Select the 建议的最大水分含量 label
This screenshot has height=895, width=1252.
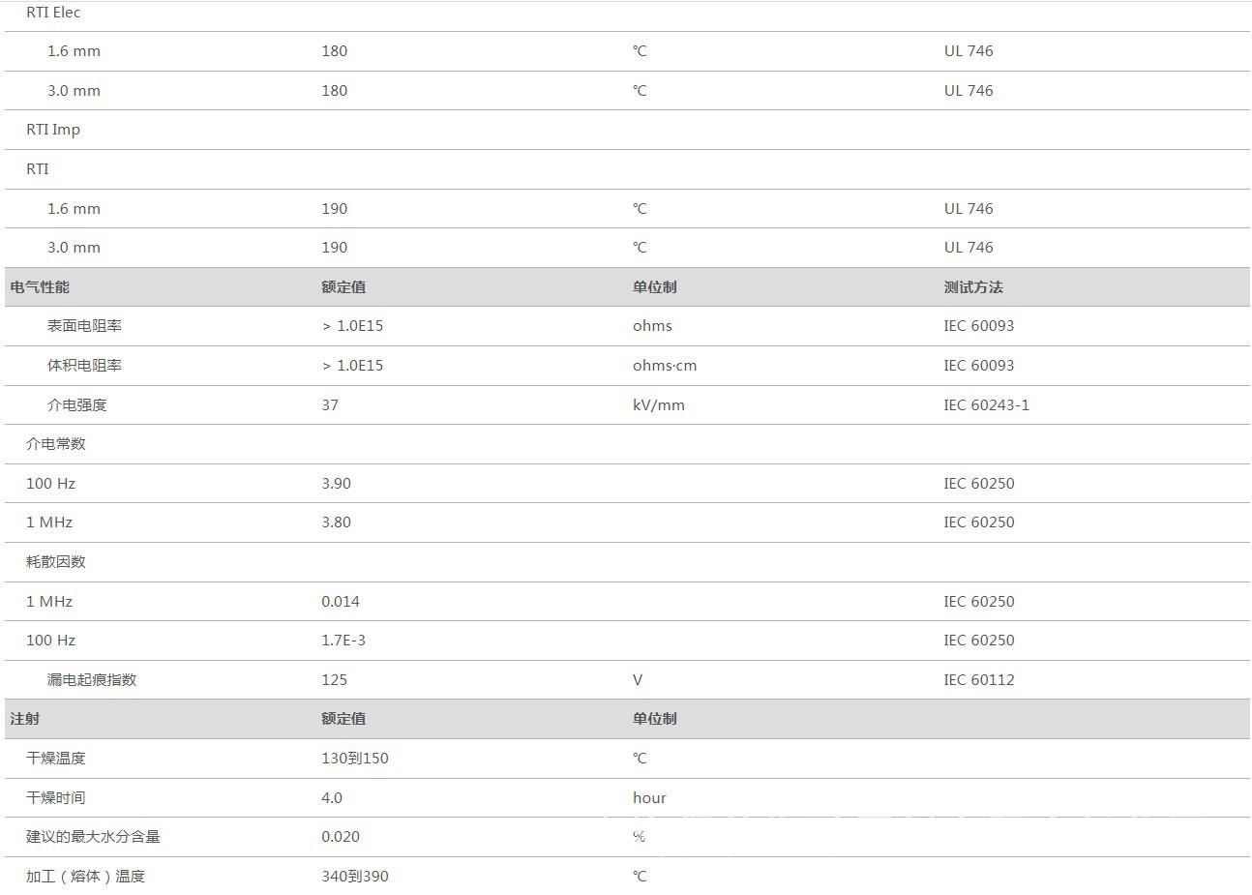93,837
